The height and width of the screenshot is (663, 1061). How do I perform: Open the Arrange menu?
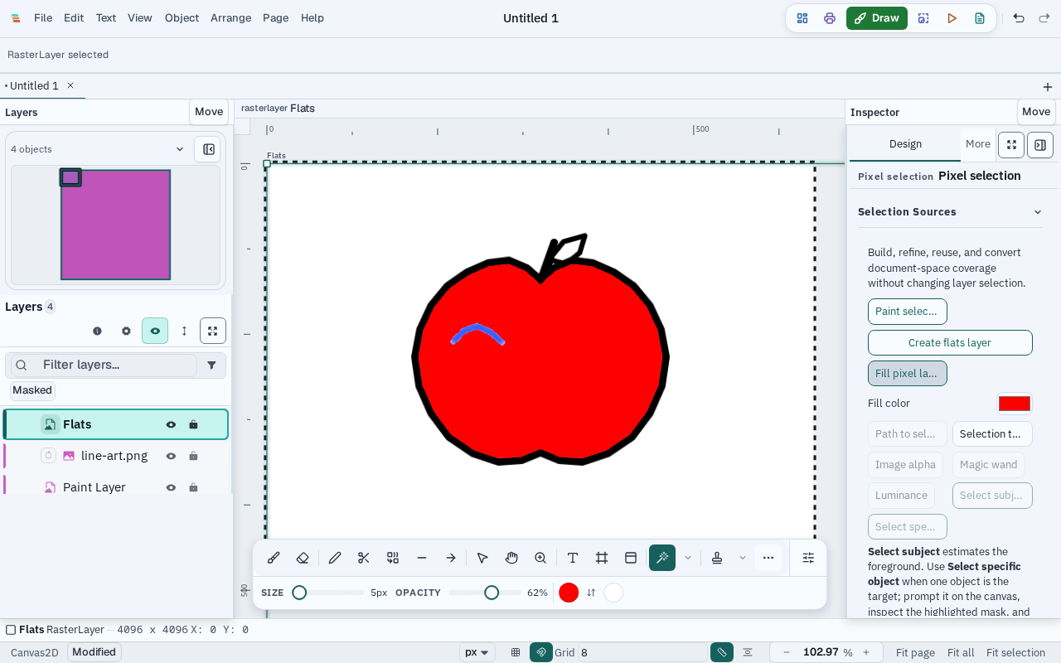[230, 18]
